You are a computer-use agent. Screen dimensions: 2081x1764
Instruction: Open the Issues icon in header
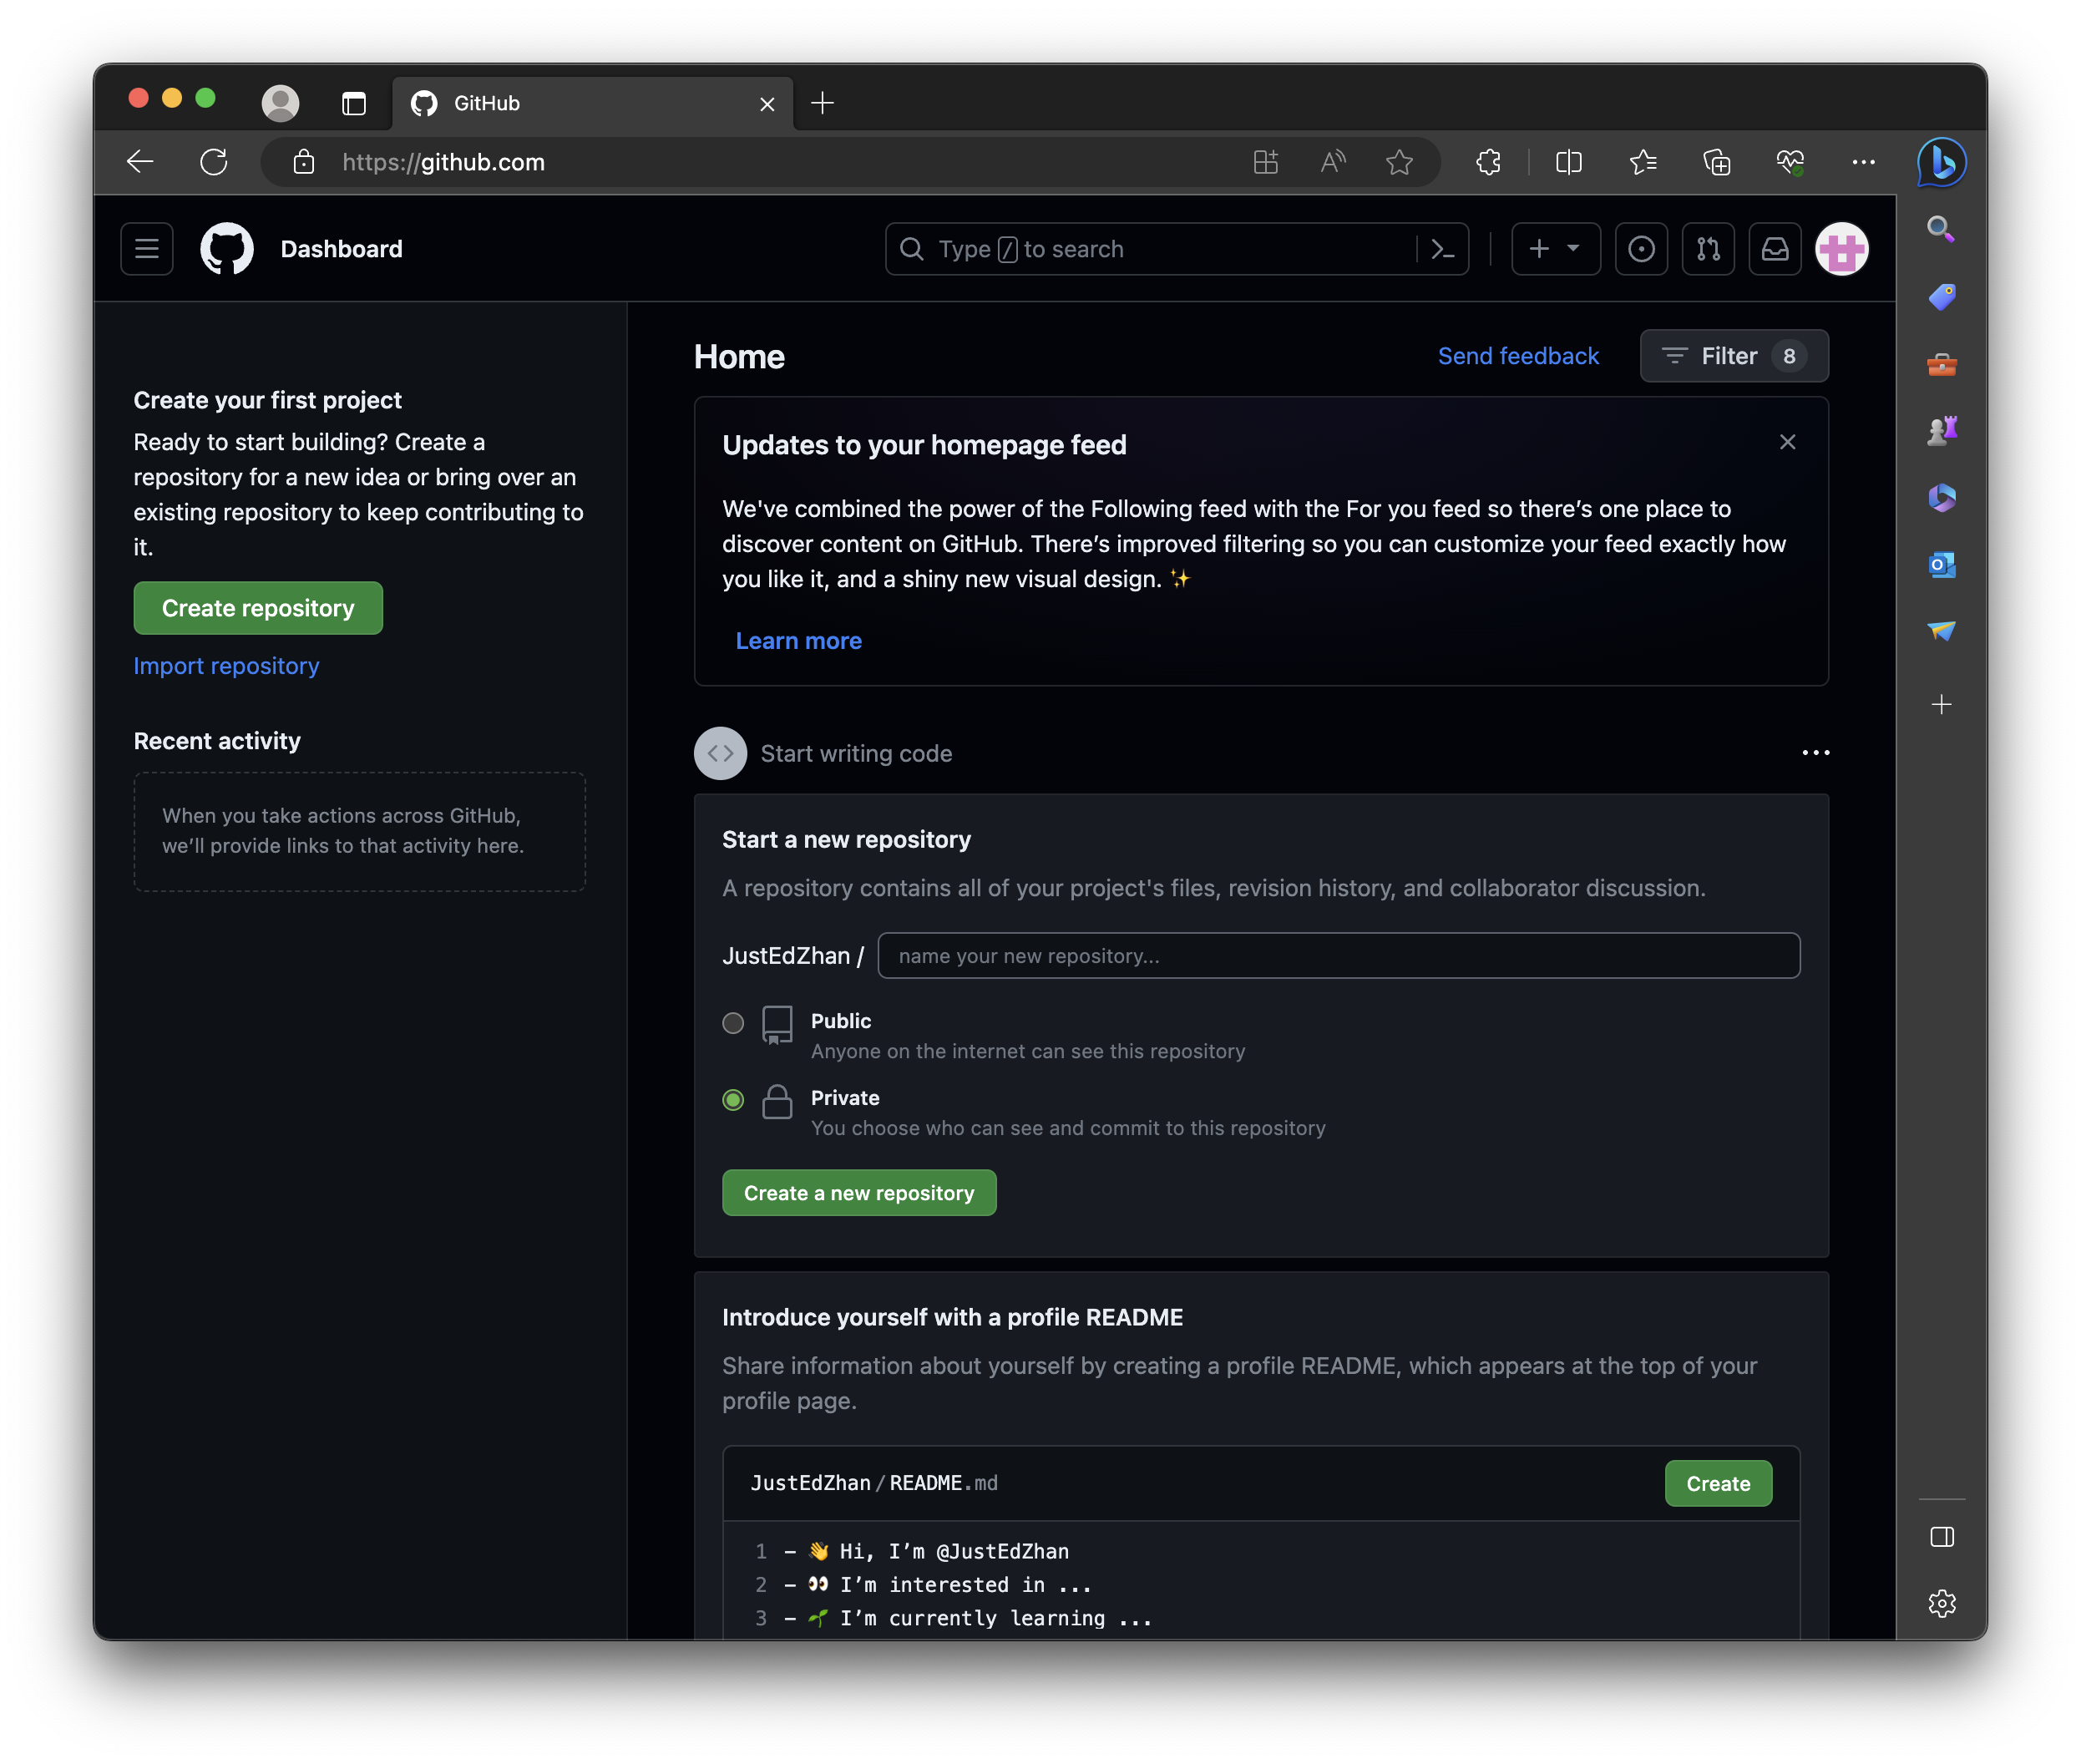pos(1641,249)
